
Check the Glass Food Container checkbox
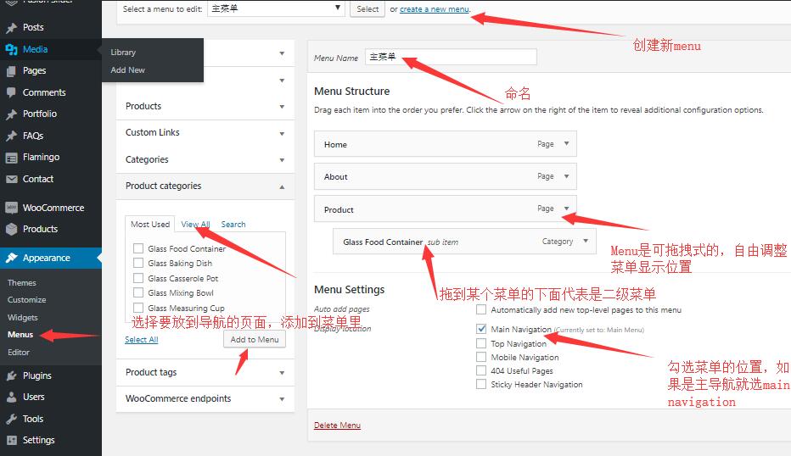tap(137, 249)
